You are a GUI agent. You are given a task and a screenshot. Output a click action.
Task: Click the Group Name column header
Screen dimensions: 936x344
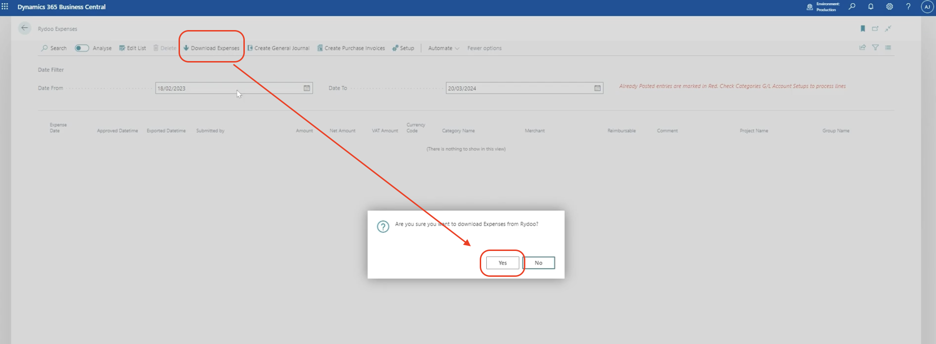pyautogui.click(x=835, y=131)
